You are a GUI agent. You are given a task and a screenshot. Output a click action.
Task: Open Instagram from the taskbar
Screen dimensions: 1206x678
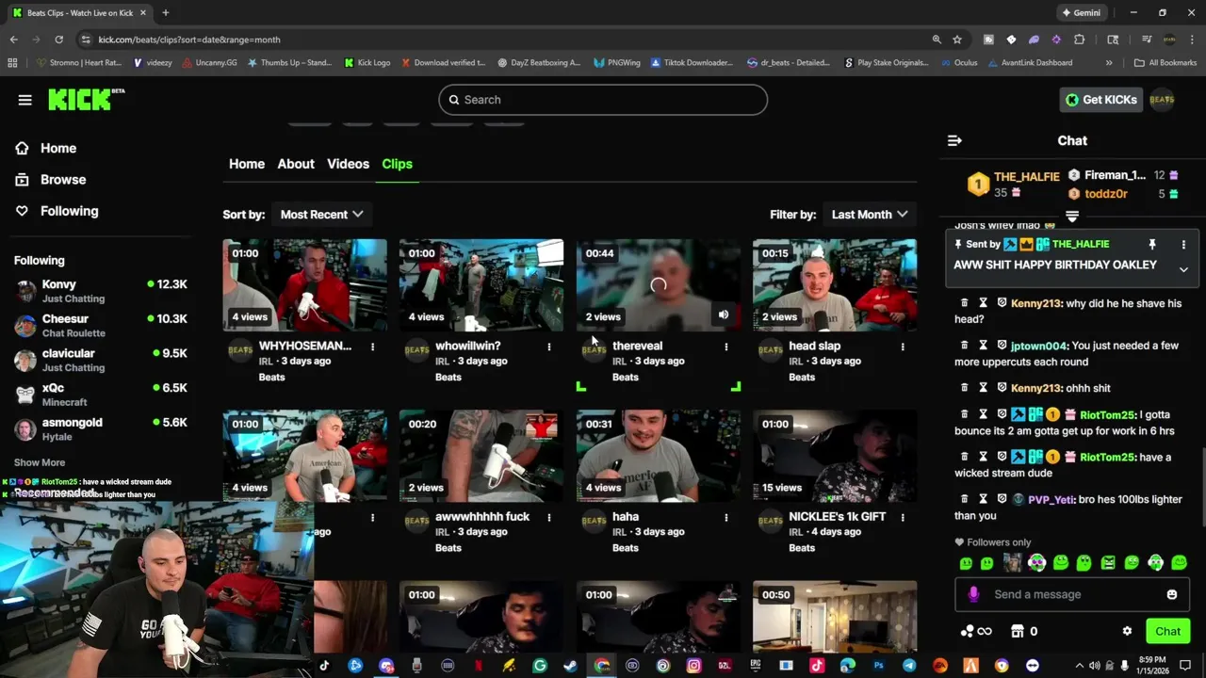coord(693,666)
